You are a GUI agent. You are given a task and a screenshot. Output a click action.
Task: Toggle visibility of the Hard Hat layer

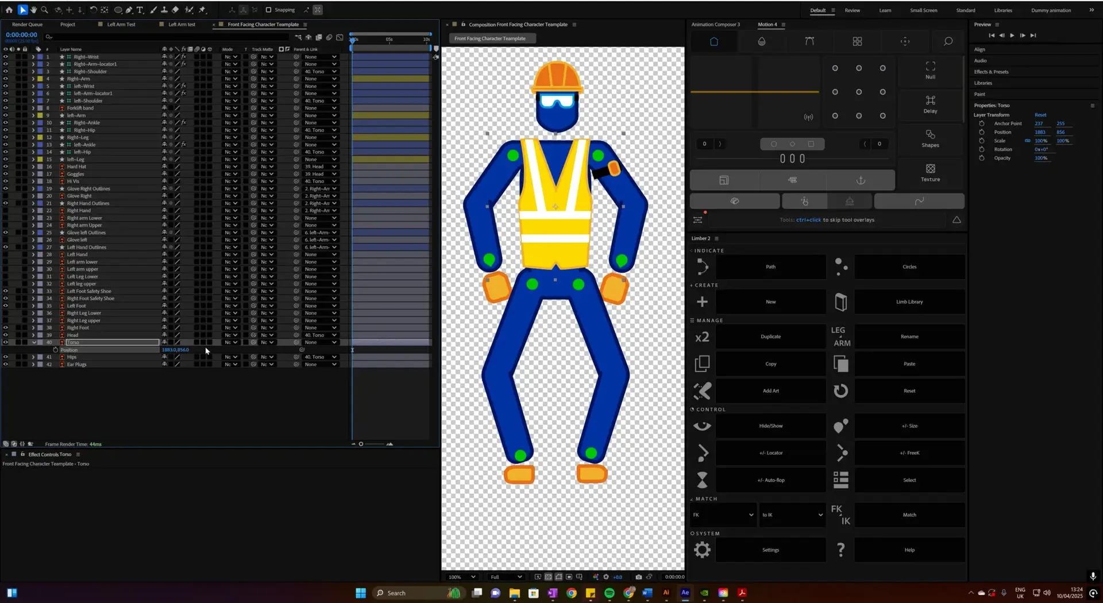[x=6, y=167]
